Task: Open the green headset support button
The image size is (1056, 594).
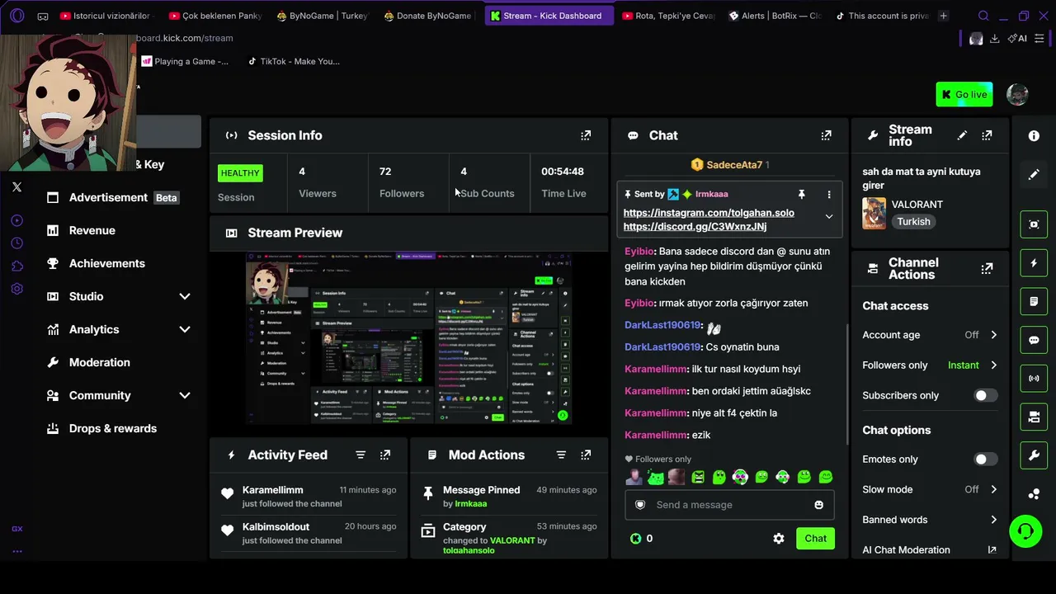Action: pos(1025,530)
